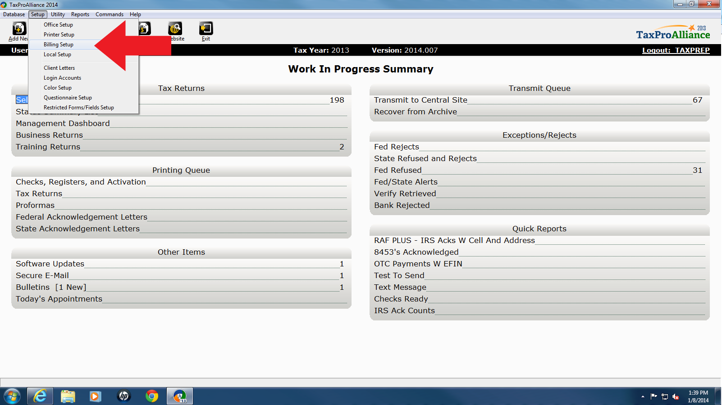Open the Reports menu
The image size is (722, 405).
tap(80, 14)
